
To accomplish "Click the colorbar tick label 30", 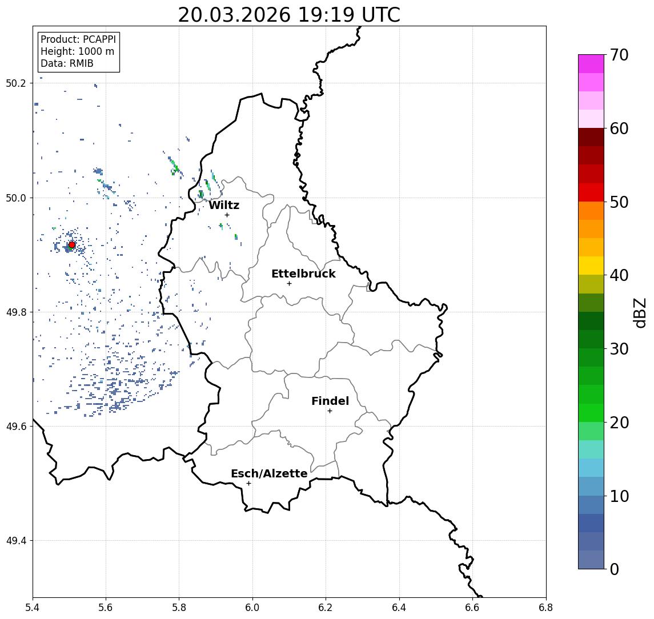I will 619,349.
